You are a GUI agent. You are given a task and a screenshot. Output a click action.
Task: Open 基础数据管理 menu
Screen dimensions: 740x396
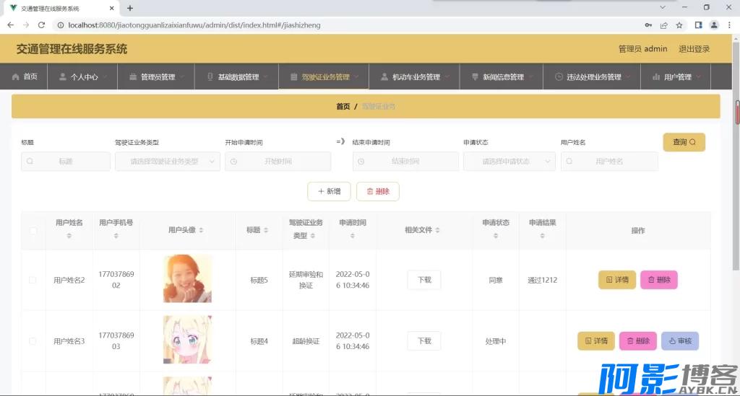click(x=236, y=76)
